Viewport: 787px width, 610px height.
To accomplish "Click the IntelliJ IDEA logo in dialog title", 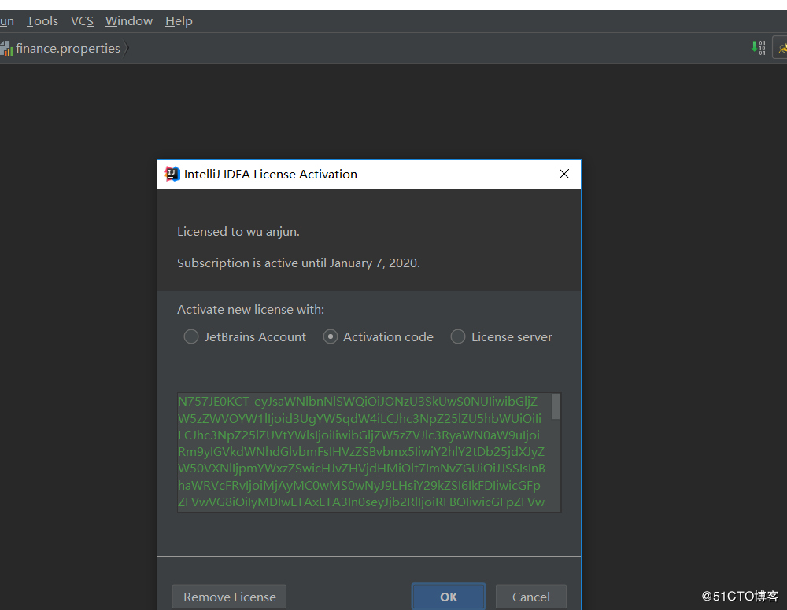I will [x=172, y=174].
